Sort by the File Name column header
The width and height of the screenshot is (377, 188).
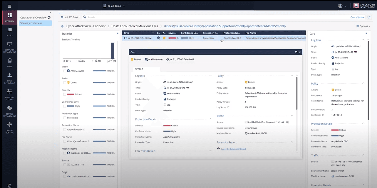click(x=251, y=33)
